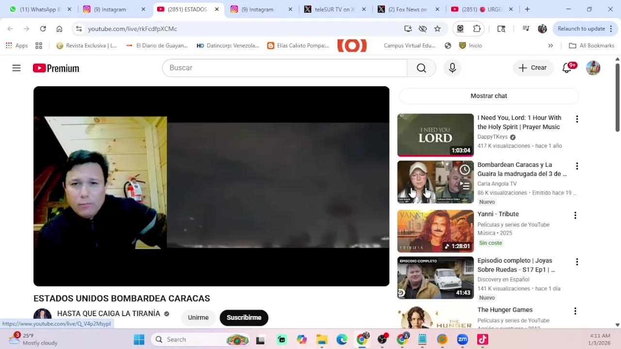Go to the YouTube Premium home logo
This screenshot has width=621, height=349.
pos(56,68)
